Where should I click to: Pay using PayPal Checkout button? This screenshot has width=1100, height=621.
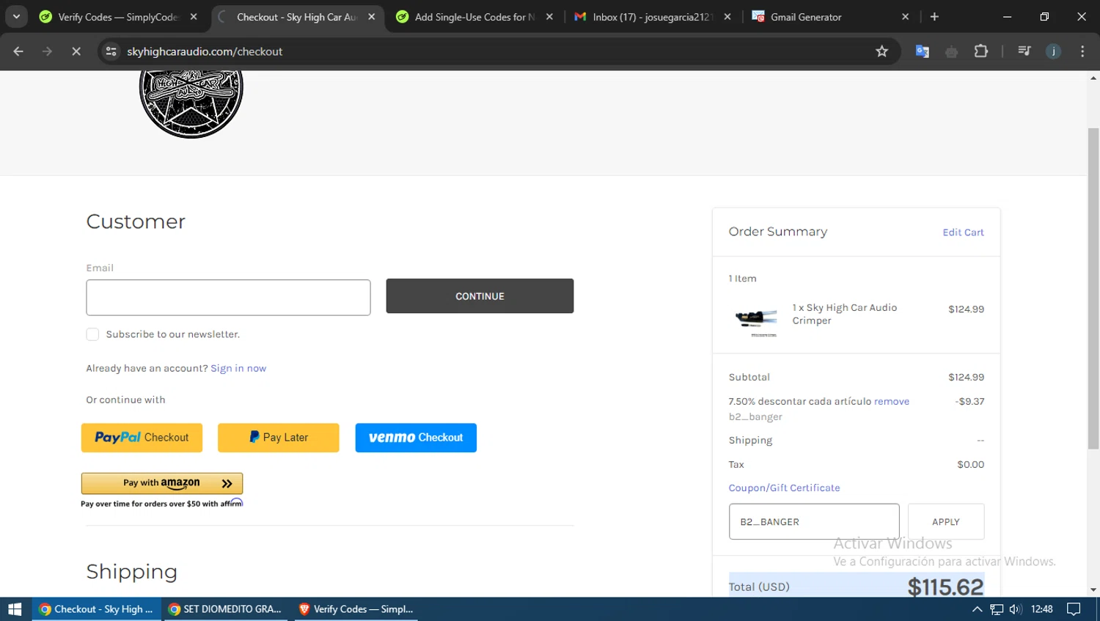click(x=142, y=438)
